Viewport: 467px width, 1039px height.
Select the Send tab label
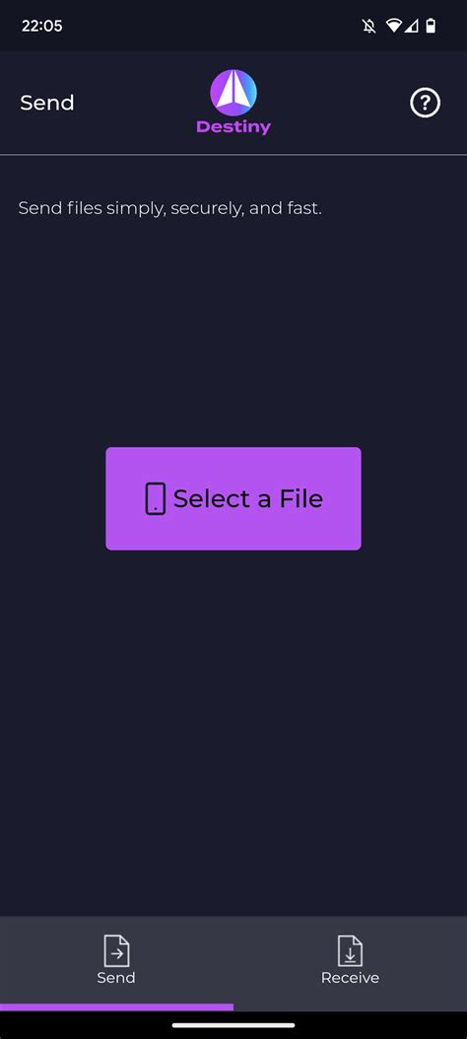click(116, 978)
